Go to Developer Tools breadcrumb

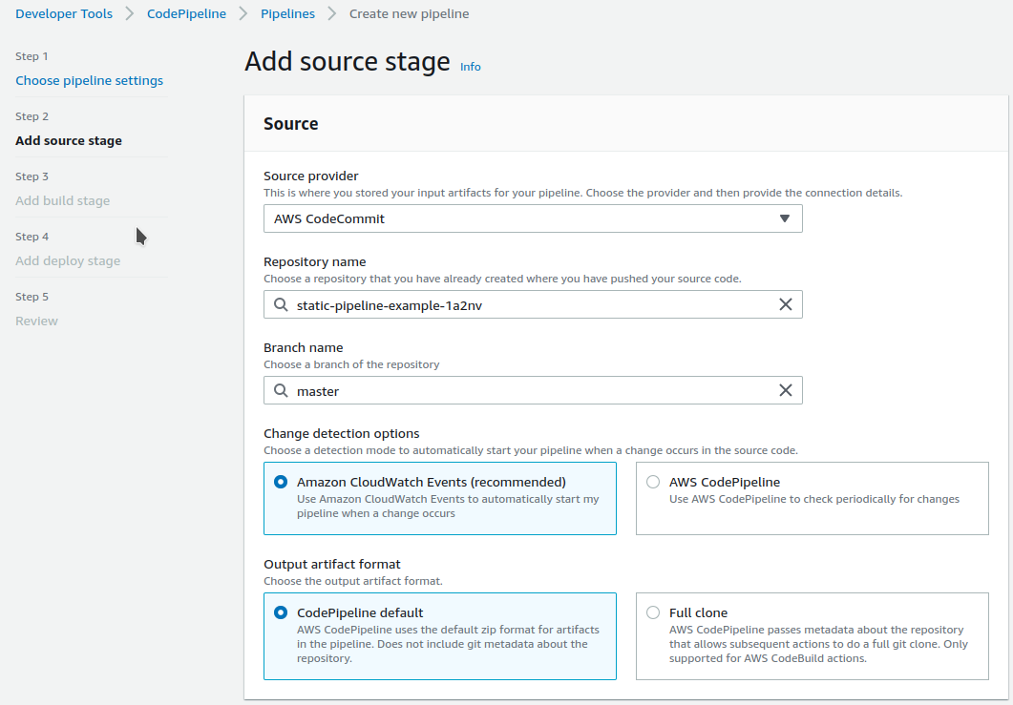click(x=64, y=13)
